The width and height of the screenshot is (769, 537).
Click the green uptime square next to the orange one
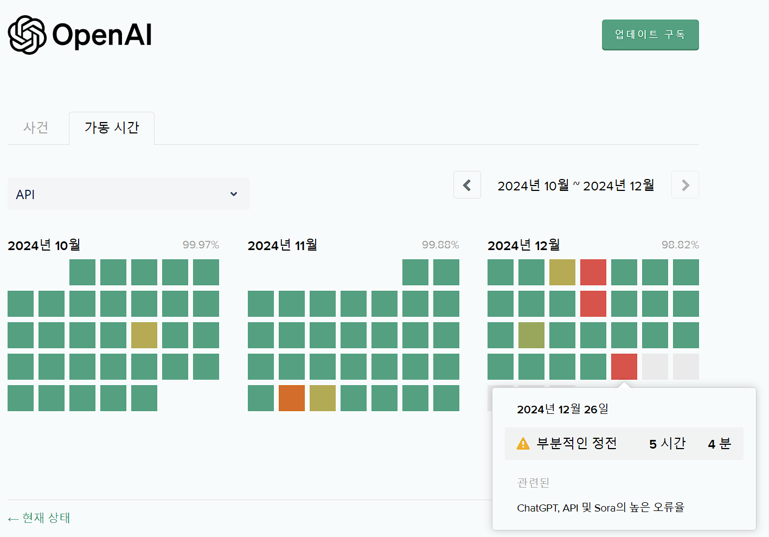point(261,398)
